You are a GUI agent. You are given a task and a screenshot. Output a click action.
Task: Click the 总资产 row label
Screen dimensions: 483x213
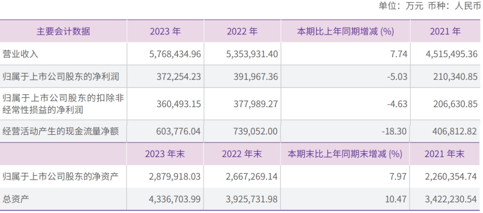16,199
